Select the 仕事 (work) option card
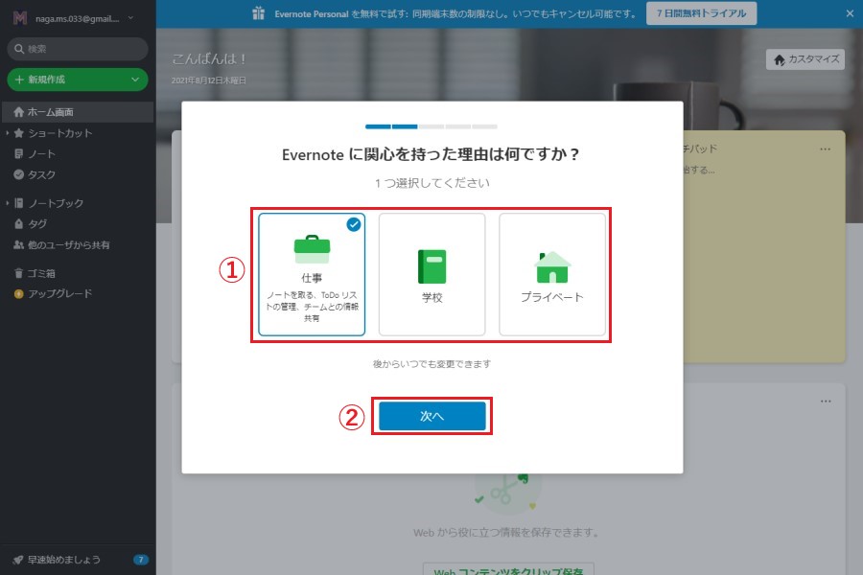Image resolution: width=863 pixels, height=575 pixels. tap(312, 275)
